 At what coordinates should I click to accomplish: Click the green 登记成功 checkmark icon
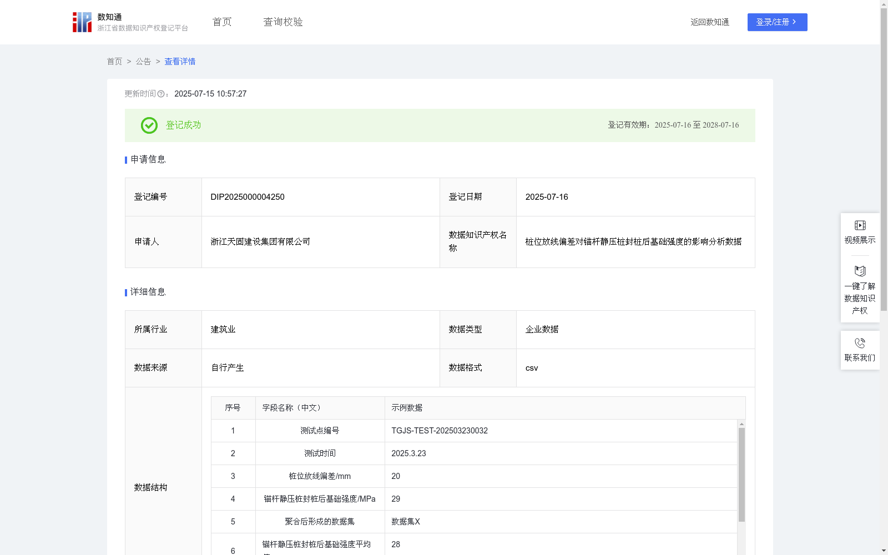(x=149, y=125)
